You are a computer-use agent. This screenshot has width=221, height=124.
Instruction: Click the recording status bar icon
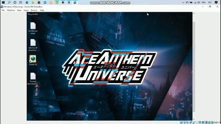(x=203, y=122)
